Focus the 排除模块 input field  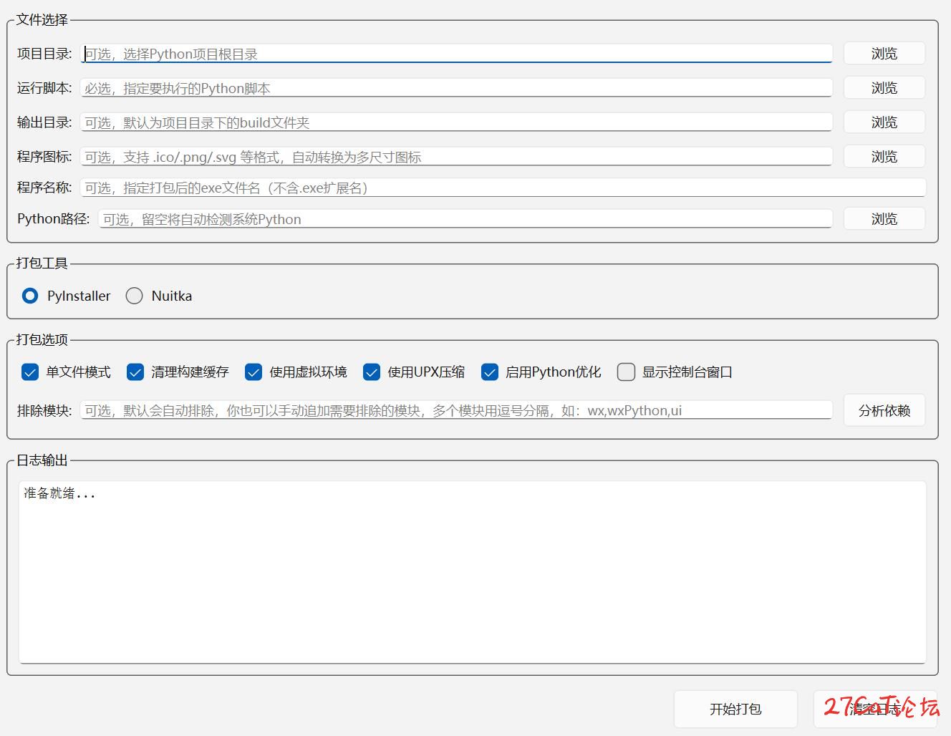457,411
